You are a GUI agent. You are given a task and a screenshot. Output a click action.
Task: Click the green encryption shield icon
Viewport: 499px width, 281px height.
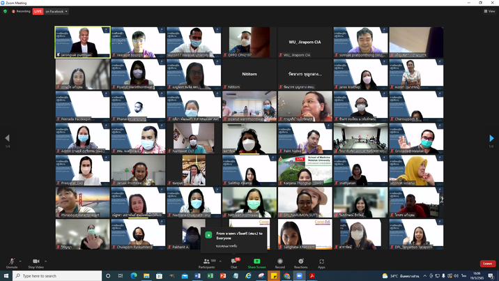click(5, 11)
